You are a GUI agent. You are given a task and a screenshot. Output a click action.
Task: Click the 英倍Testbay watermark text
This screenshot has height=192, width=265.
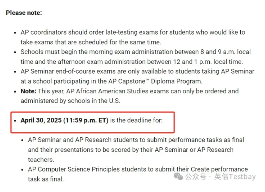[235, 176]
